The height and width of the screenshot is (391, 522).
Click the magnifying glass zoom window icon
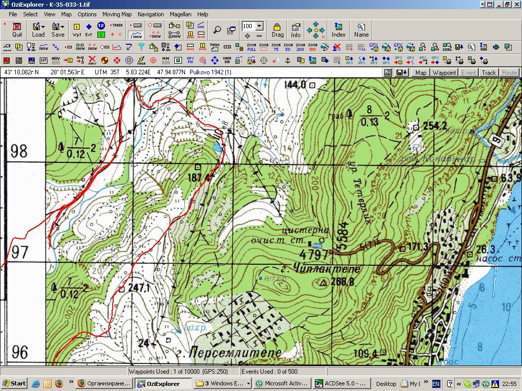coord(217,30)
